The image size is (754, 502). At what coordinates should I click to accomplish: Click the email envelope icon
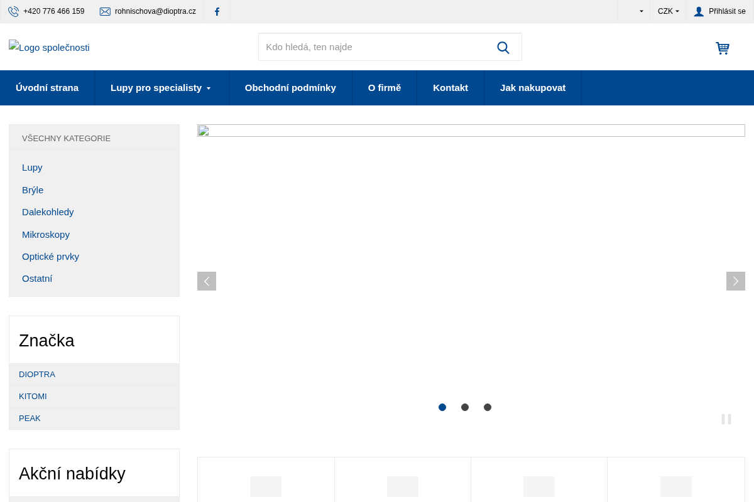tap(105, 11)
